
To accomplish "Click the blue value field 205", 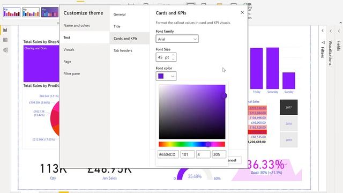I will click(x=219, y=154).
